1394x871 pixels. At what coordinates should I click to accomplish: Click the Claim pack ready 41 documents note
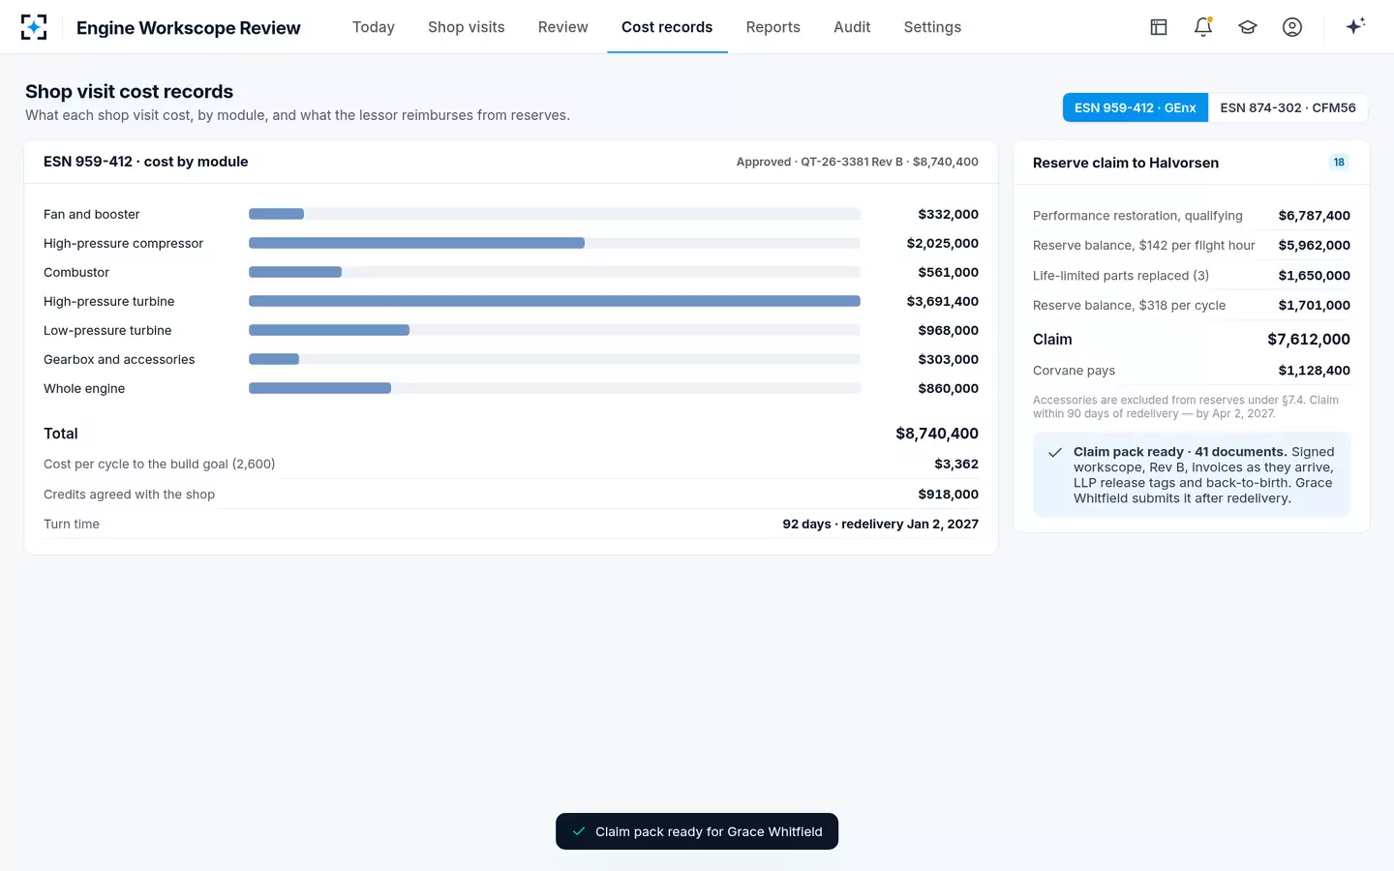coord(1192,475)
